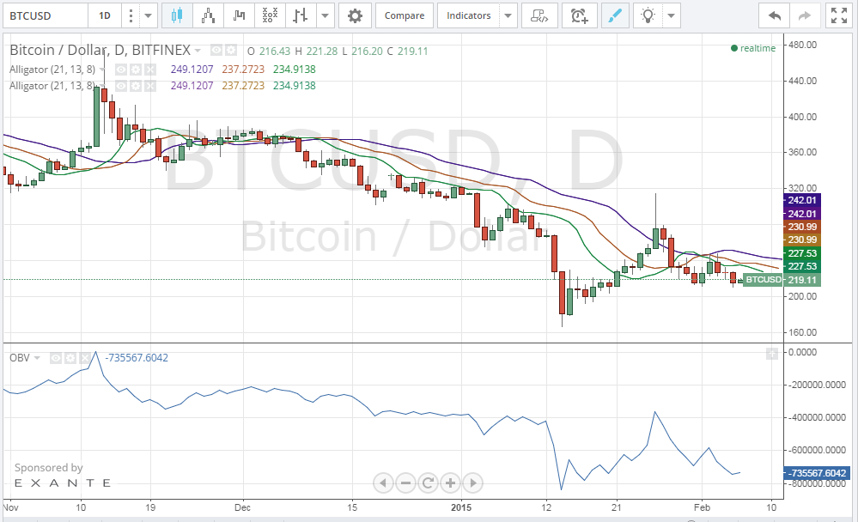858x522 pixels.
Task: Activate the drawing mode pencil icon
Action: tap(614, 15)
